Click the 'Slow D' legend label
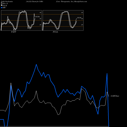This screenshot has height=127, width=127. click(x=5, y=4)
